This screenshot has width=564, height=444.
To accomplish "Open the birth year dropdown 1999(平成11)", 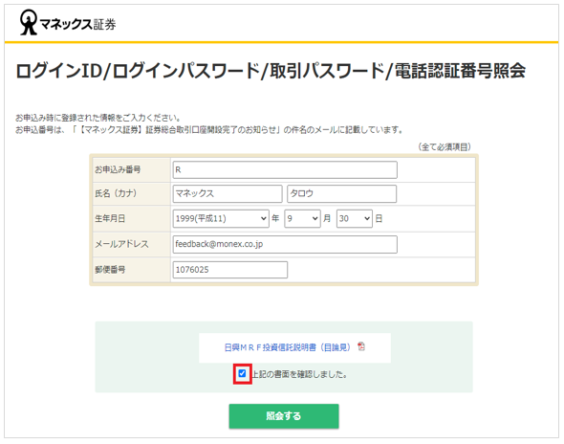I will tap(221, 218).
